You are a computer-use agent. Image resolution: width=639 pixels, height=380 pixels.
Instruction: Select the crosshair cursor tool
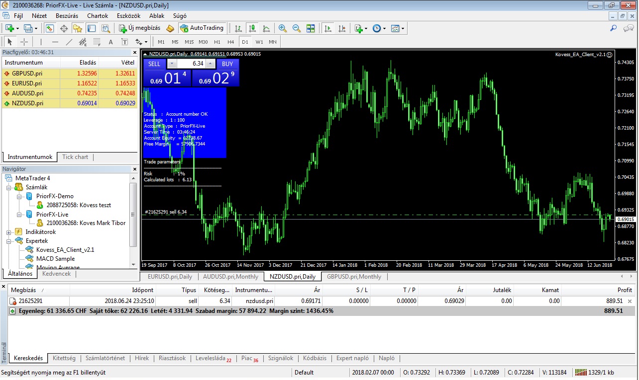[24, 42]
